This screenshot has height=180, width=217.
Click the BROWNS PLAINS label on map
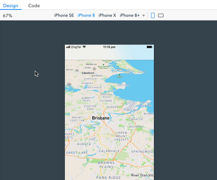click(106, 165)
